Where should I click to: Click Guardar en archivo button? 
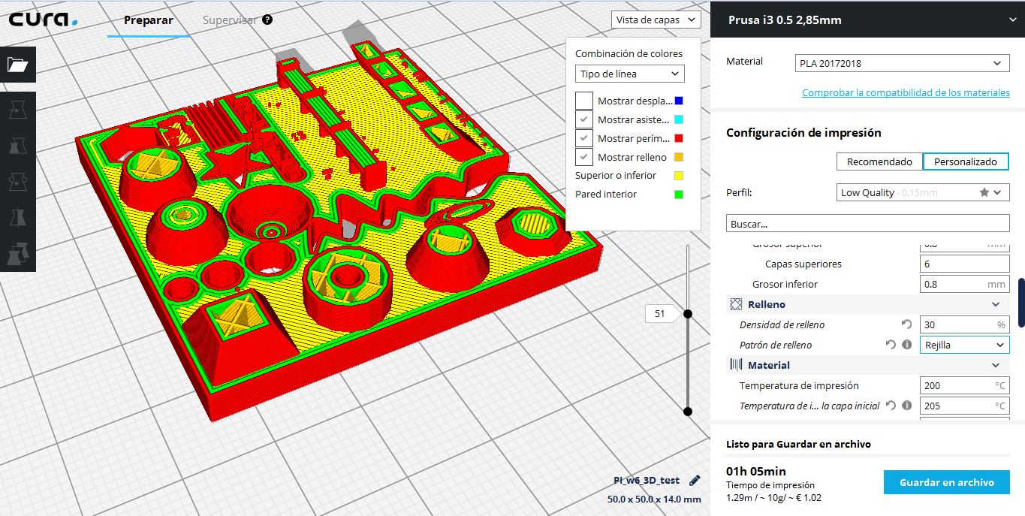946,482
